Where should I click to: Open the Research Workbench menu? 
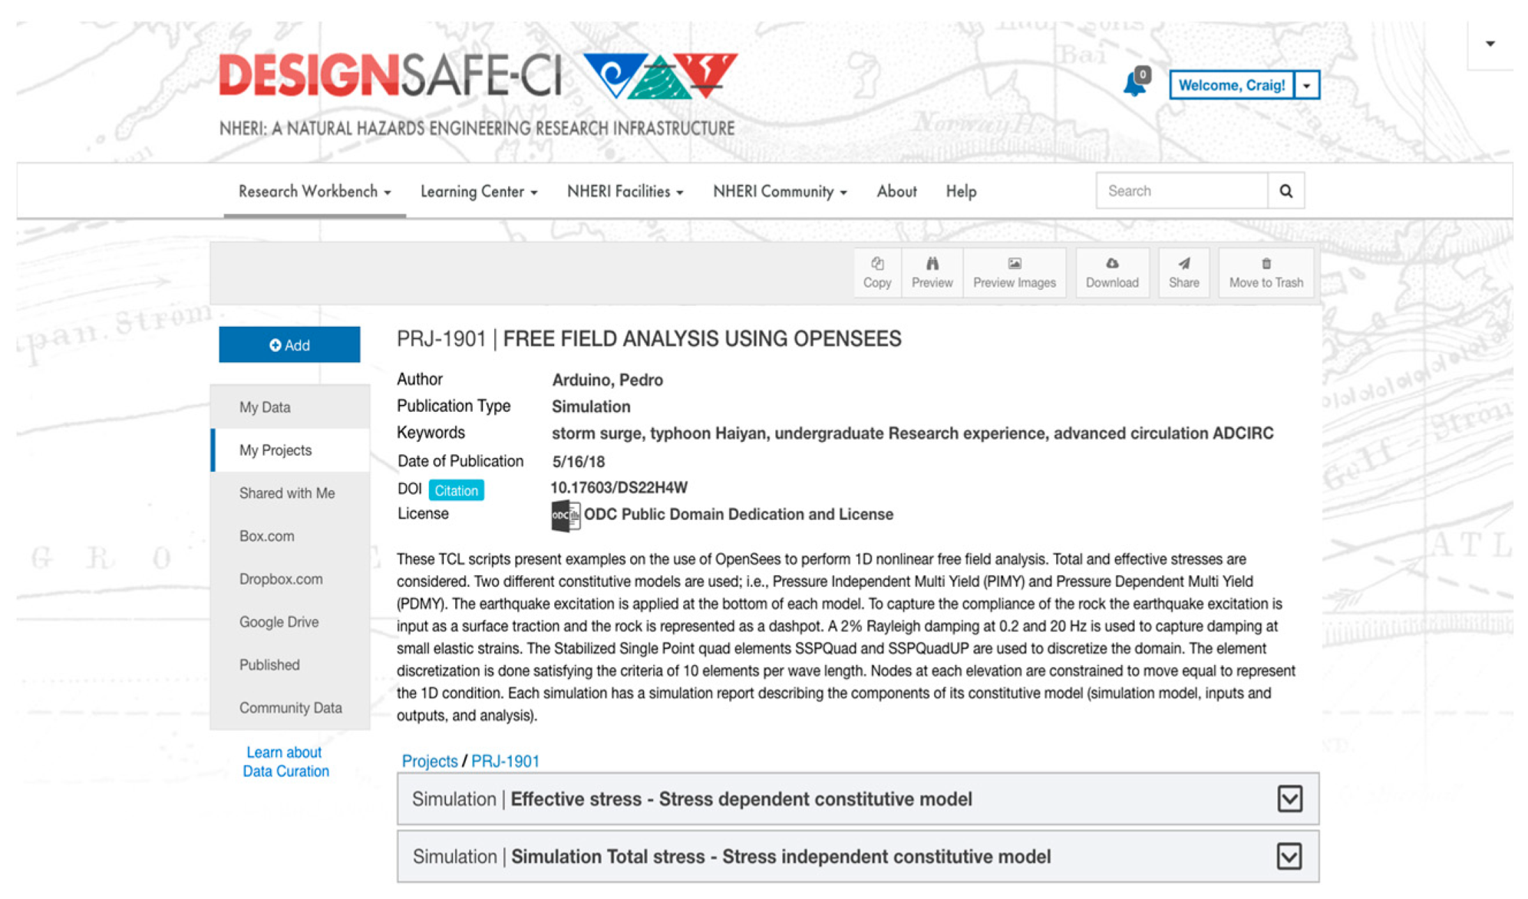point(315,191)
